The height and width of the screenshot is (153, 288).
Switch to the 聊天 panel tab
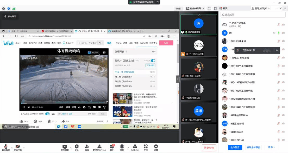(225, 9)
